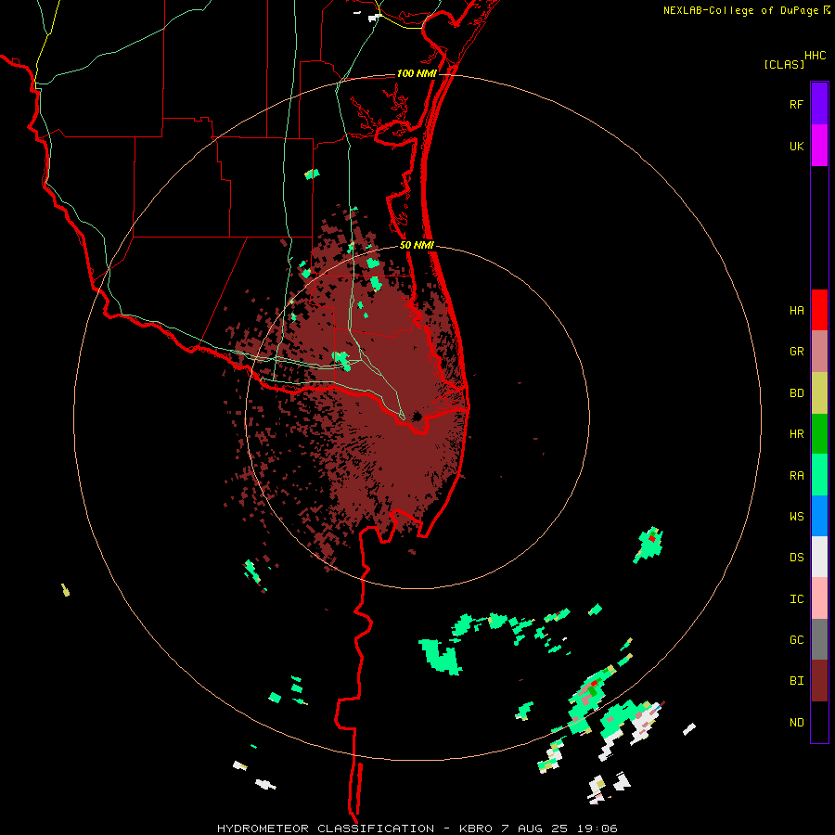
Task: Click the GR legend label
Action: (x=796, y=352)
